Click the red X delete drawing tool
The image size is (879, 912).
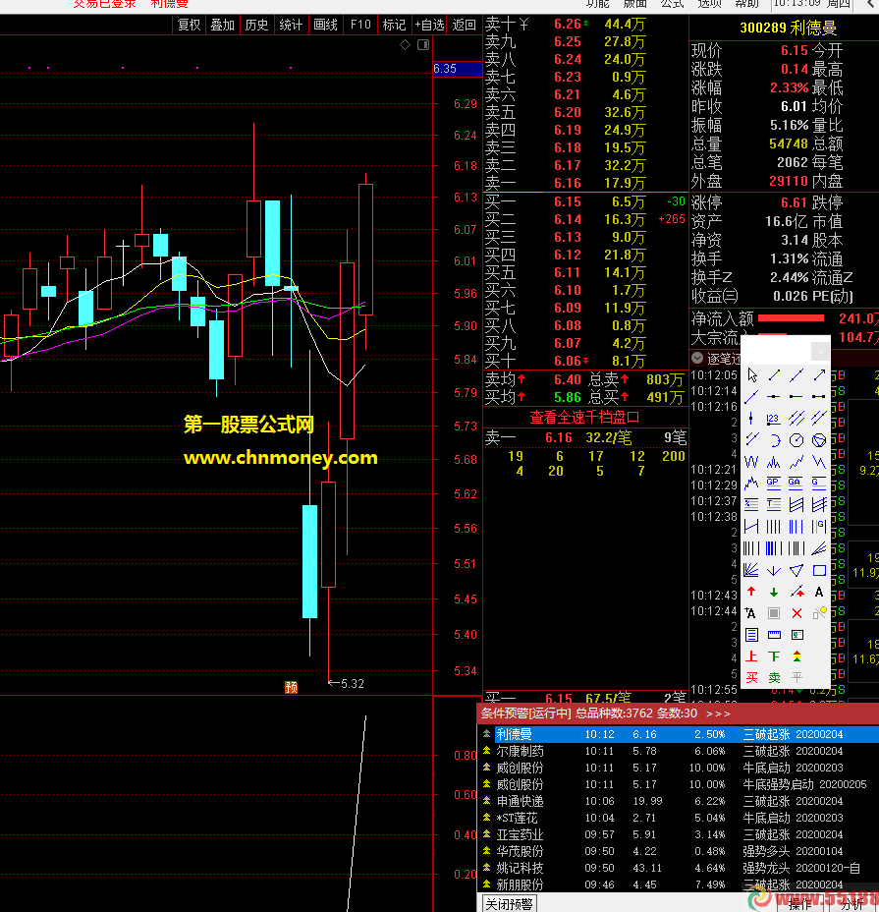click(797, 613)
